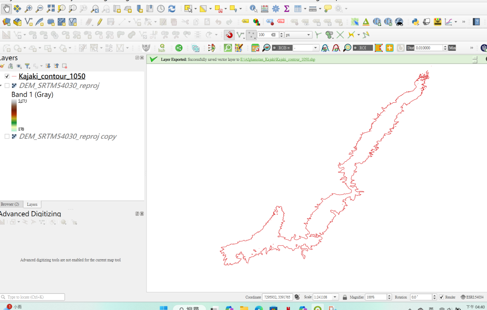Activate the Zoom In magnifier tool
This screenshot has width=487, height=310.
click(28, 9)
